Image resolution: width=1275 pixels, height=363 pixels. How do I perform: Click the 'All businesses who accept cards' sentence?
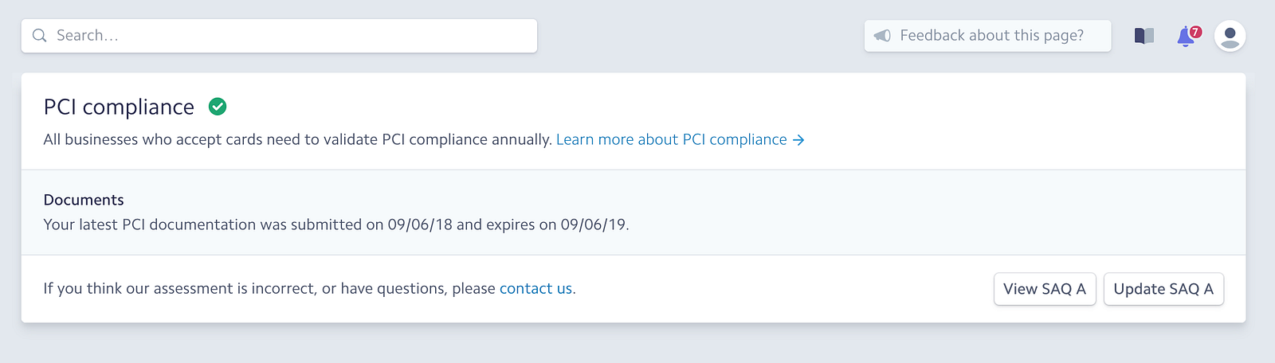tap(298, 139)
